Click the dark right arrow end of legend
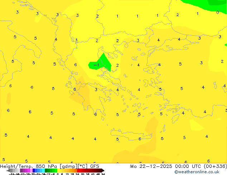This screenshot has width=227, height=175. 103,170
